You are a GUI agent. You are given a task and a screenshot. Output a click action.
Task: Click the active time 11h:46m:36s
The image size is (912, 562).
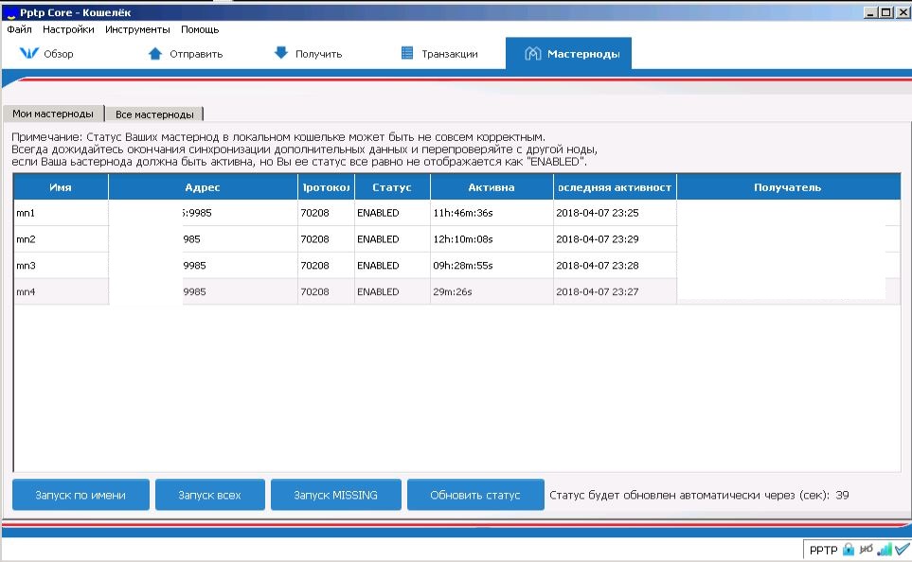(463, 213)
